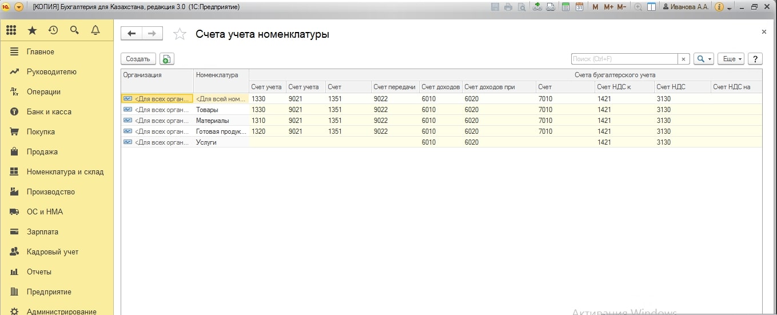The image size is (777, 315).
Task: Click the Поиск search input field
Action: [x=624, y=59]
